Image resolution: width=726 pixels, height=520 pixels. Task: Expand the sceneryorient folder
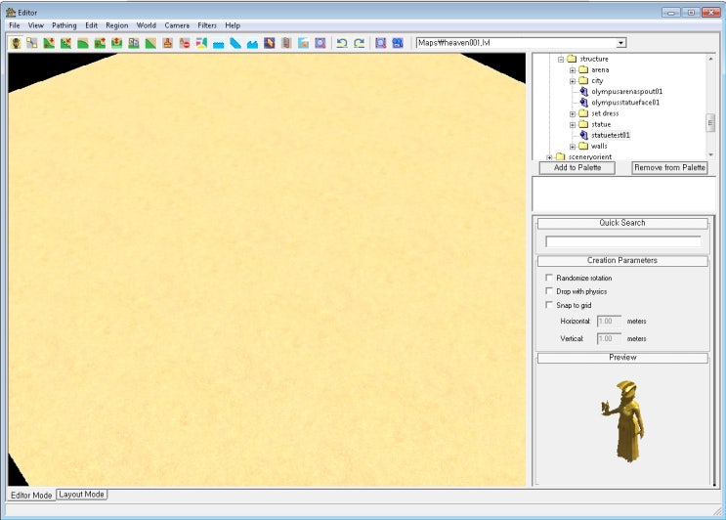click(549, 157)
